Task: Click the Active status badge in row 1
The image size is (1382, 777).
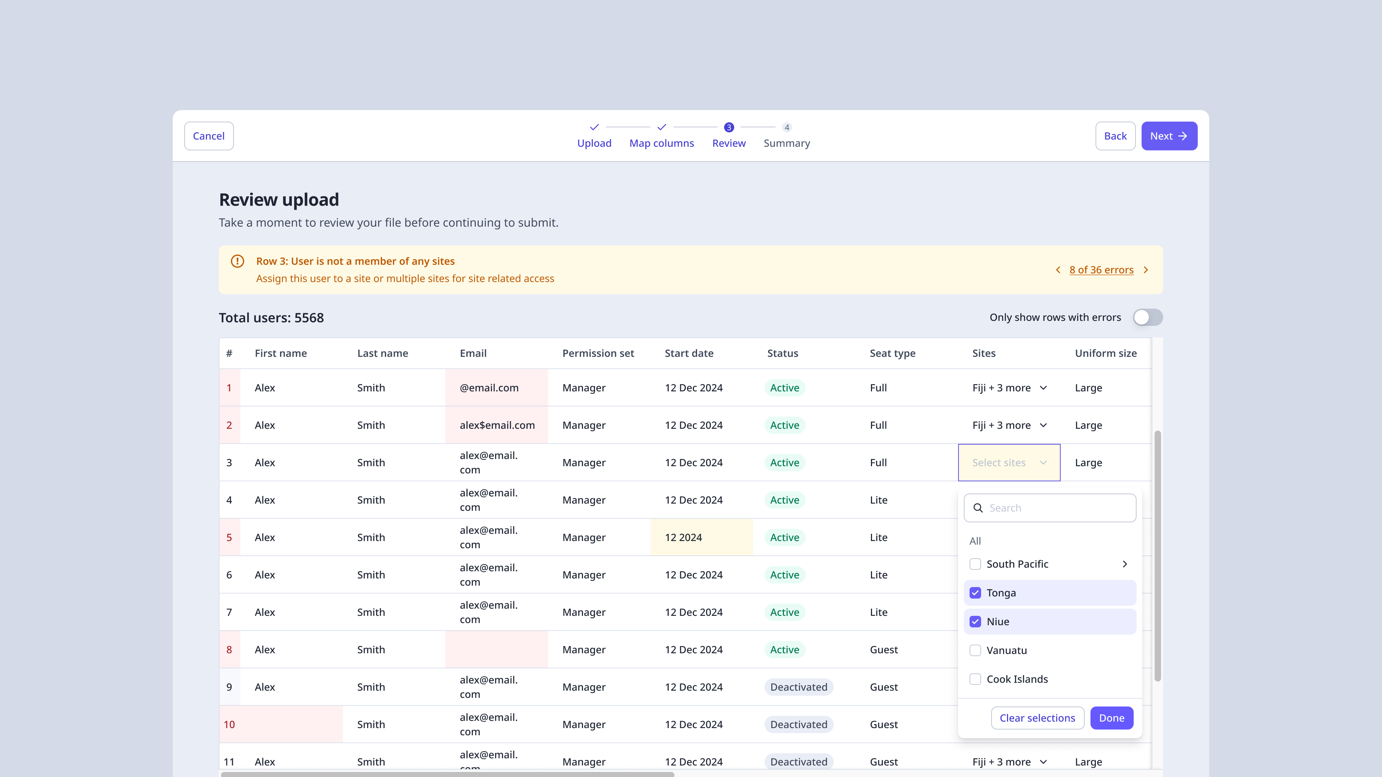Action: pos(784,388)
